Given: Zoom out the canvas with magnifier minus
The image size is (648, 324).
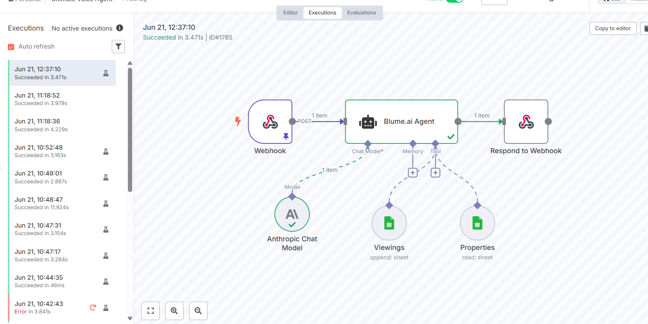Looking at the screenshot, I should 198,311.
